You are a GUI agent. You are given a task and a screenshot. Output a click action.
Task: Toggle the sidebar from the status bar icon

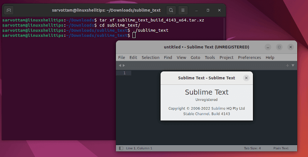pos(121,148)
